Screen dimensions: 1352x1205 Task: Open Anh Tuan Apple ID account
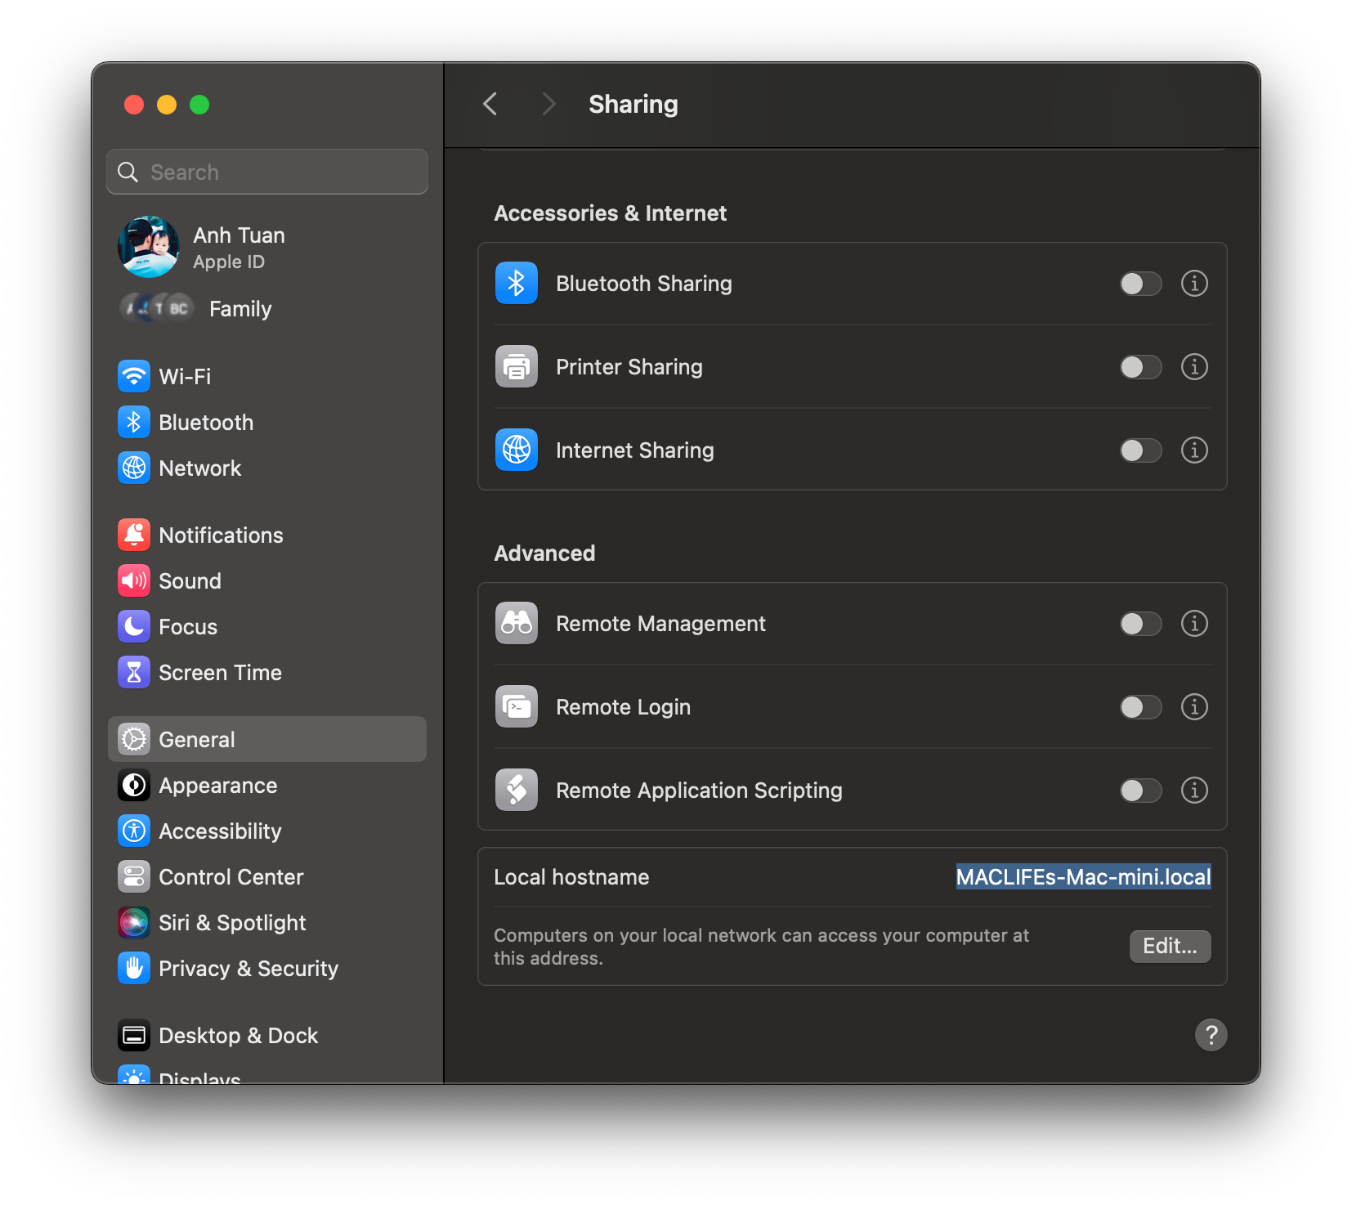(x=238, y=248)
